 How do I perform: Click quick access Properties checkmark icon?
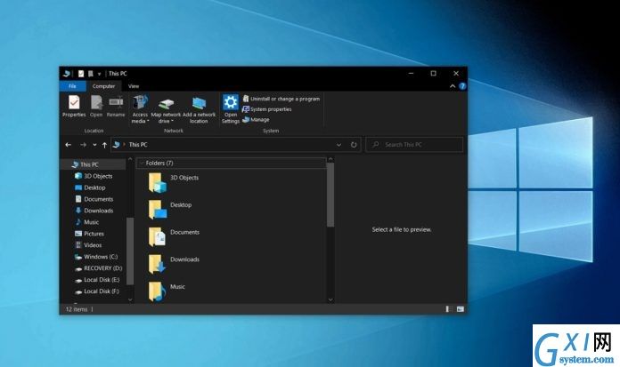(81, 74)
